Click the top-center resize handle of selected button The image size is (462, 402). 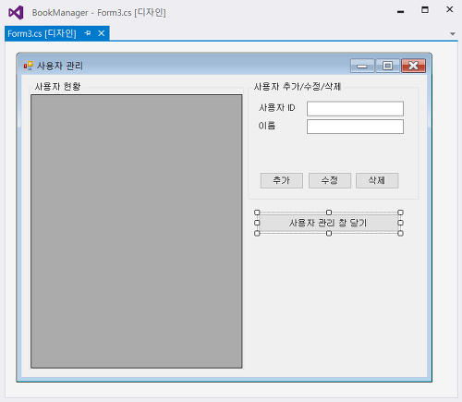tap(329, 213)
